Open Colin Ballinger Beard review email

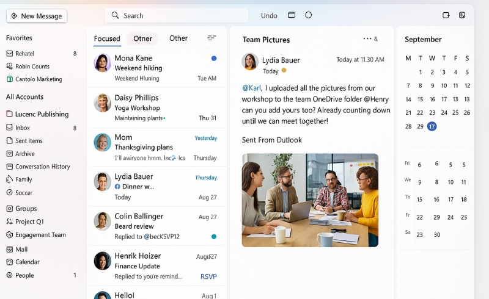pyautogui.click(x=157, y=226)
